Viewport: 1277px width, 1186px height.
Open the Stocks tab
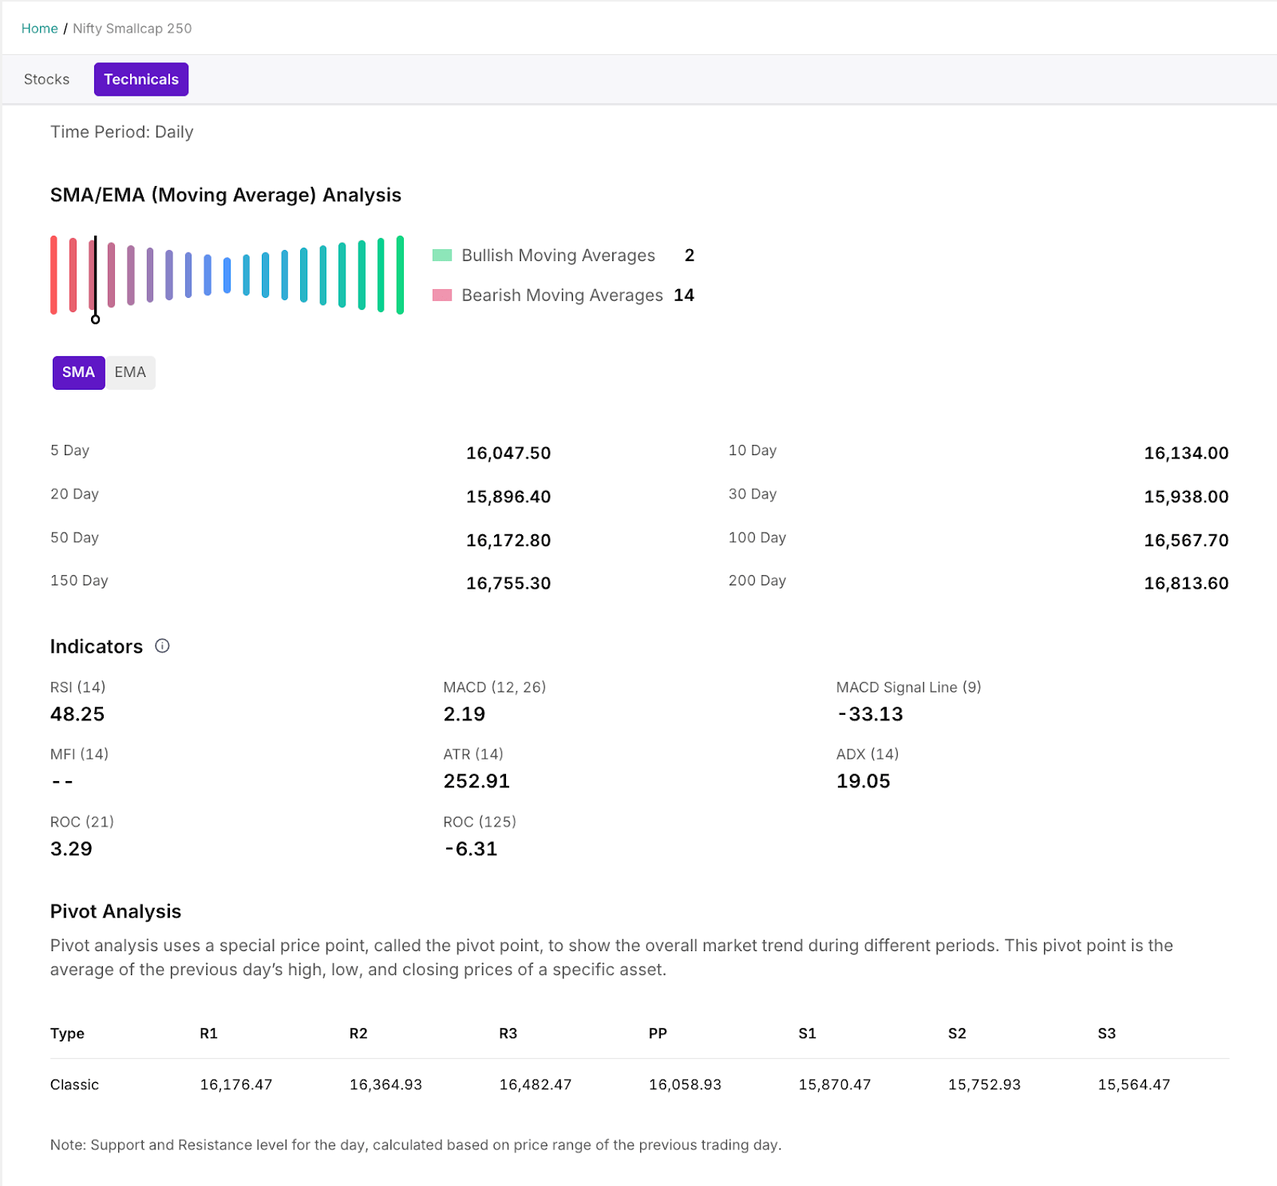[46, 80]
